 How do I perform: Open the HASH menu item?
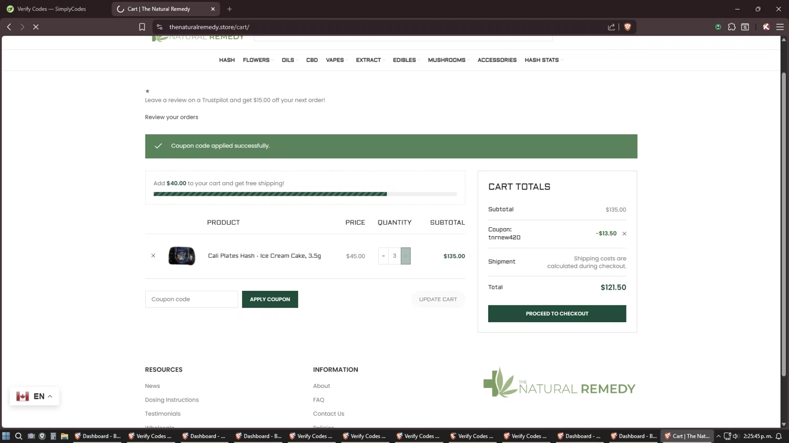[x=227, y=60]
